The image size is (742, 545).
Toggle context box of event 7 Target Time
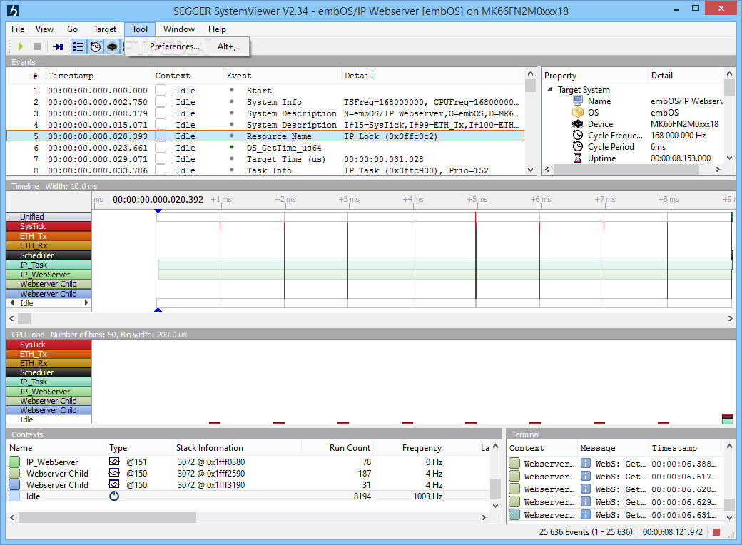click(x=161, y=159)
